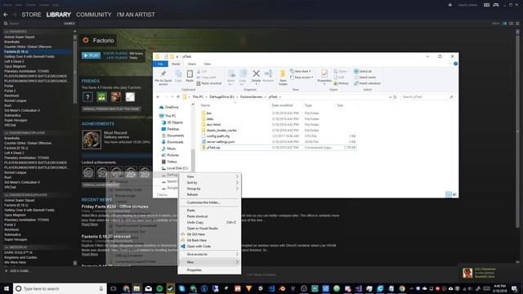Open Read More under Friday Facts news
Screen dimensions: 523x294
point(90,225)
